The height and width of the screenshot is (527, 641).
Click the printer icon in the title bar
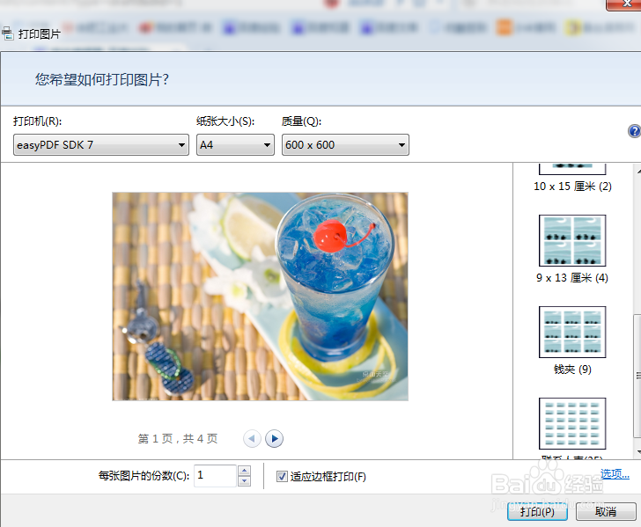7,33
